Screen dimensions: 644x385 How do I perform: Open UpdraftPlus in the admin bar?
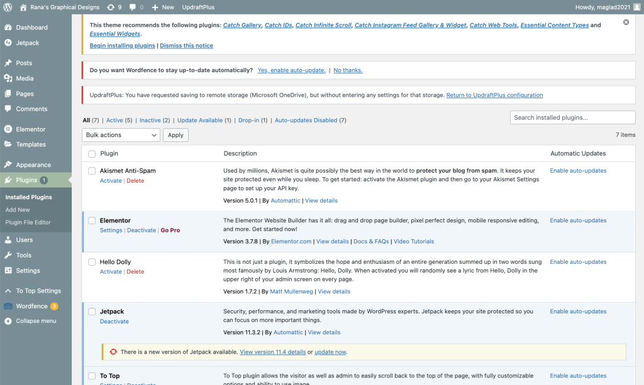(x=198, y=7)
